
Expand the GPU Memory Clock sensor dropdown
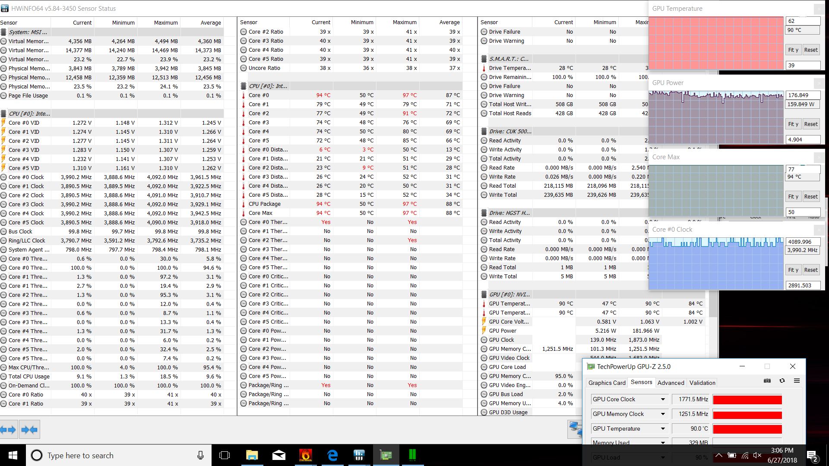663,414
